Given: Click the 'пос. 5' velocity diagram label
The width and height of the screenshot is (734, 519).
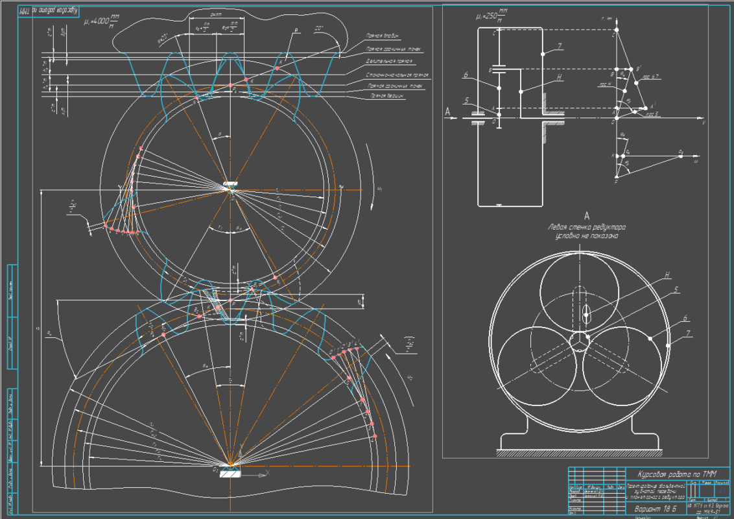Looking at the screenshot, I should [x=652, y=114].
